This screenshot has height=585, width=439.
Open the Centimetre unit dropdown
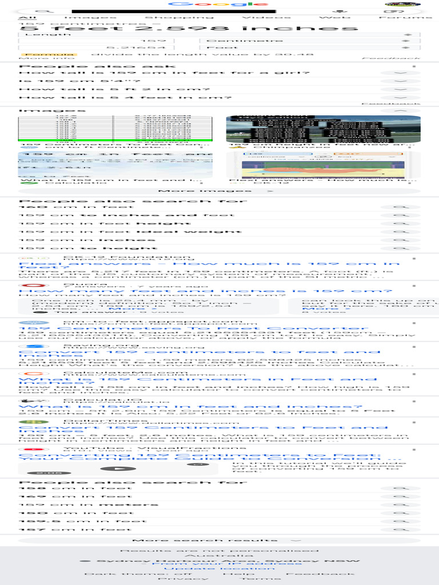coord(309,41)
